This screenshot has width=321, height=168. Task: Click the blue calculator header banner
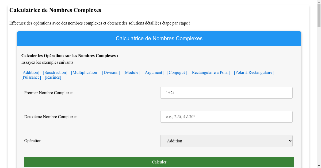point(159,38)
